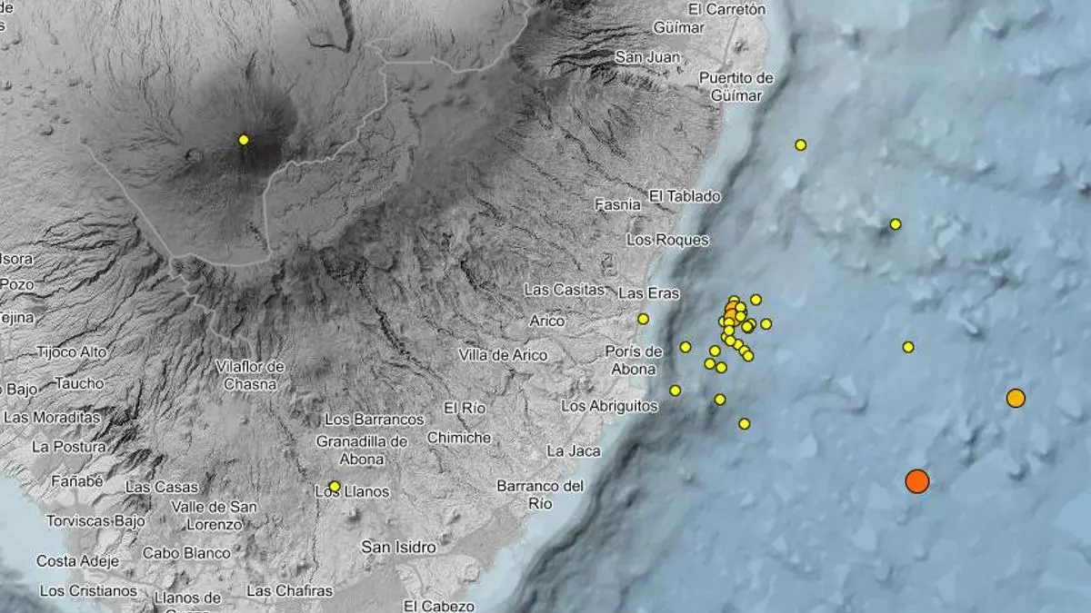Screen dimensions: 1091x613
Task: Click the large red-orange earthquake marker offshore
Action: pyautogui.click(x=917, y=481)
